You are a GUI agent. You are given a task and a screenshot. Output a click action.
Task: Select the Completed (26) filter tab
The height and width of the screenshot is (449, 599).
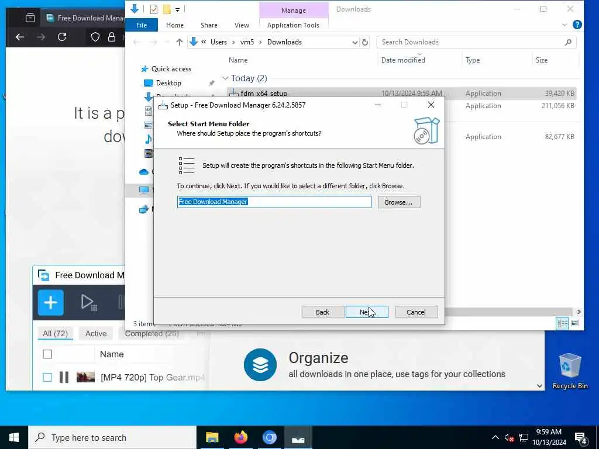pos(152,334)
